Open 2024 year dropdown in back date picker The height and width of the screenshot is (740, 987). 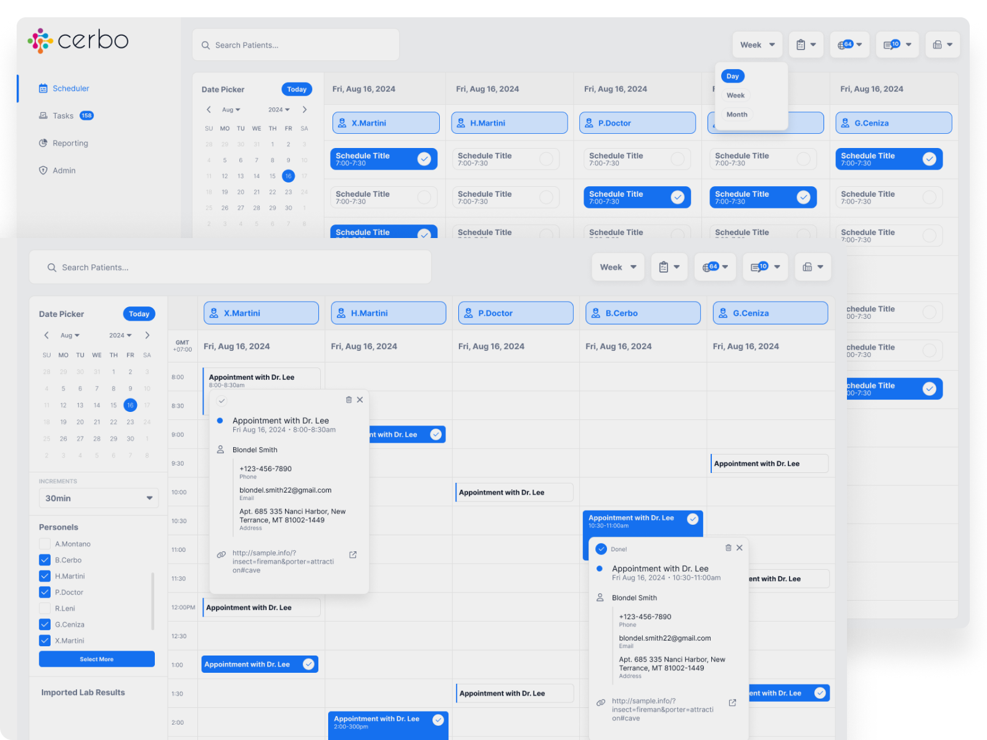click(279, 110)
